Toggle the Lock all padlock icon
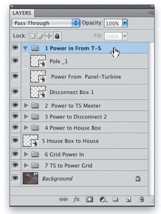 click(x=57, y=36)
